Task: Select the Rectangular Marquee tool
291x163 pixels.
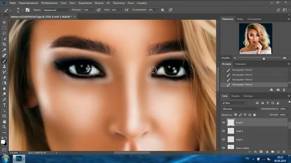Action: coord(4,28)
